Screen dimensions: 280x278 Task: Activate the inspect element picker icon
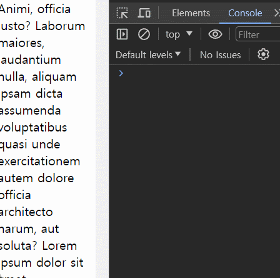[122, 13]
